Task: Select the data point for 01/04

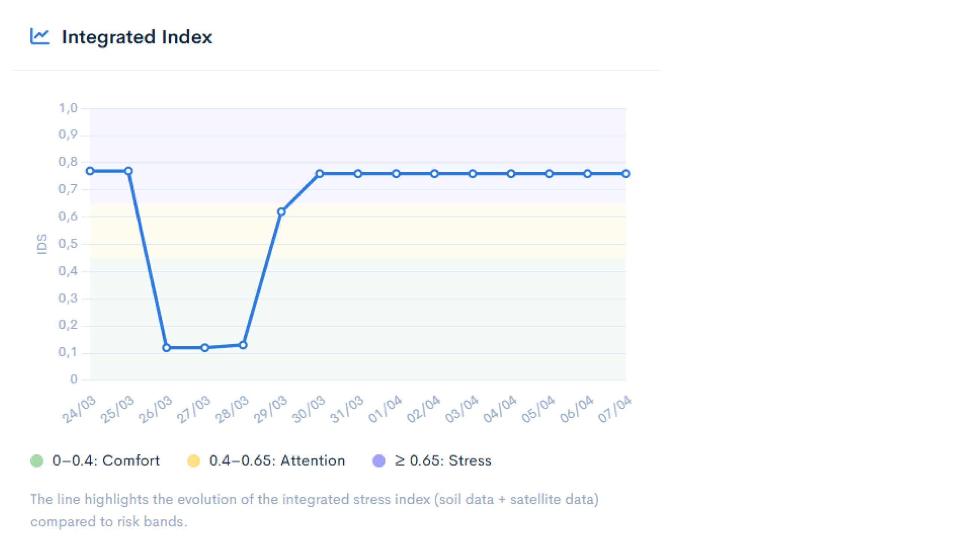Action: pyautogui.click(x=396, y=174)
